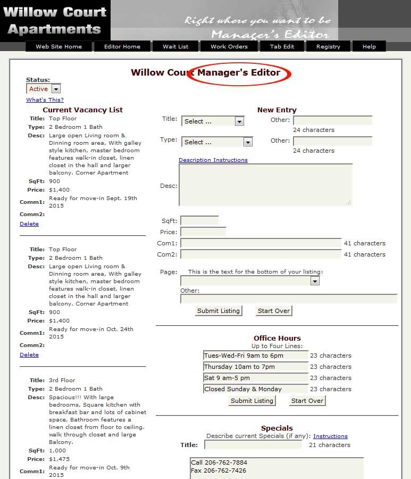
Task: Click the Other field under Page dropdown
Action: 289,299
